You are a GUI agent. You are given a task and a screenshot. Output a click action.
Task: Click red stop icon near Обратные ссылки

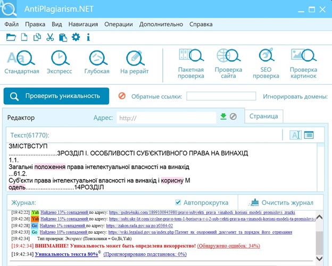[122, 96]
